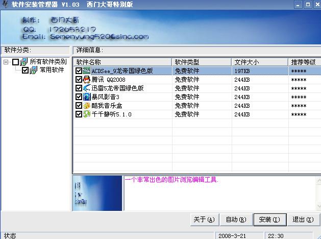Select the 酷我音乐盒 row name

[107, 106]
